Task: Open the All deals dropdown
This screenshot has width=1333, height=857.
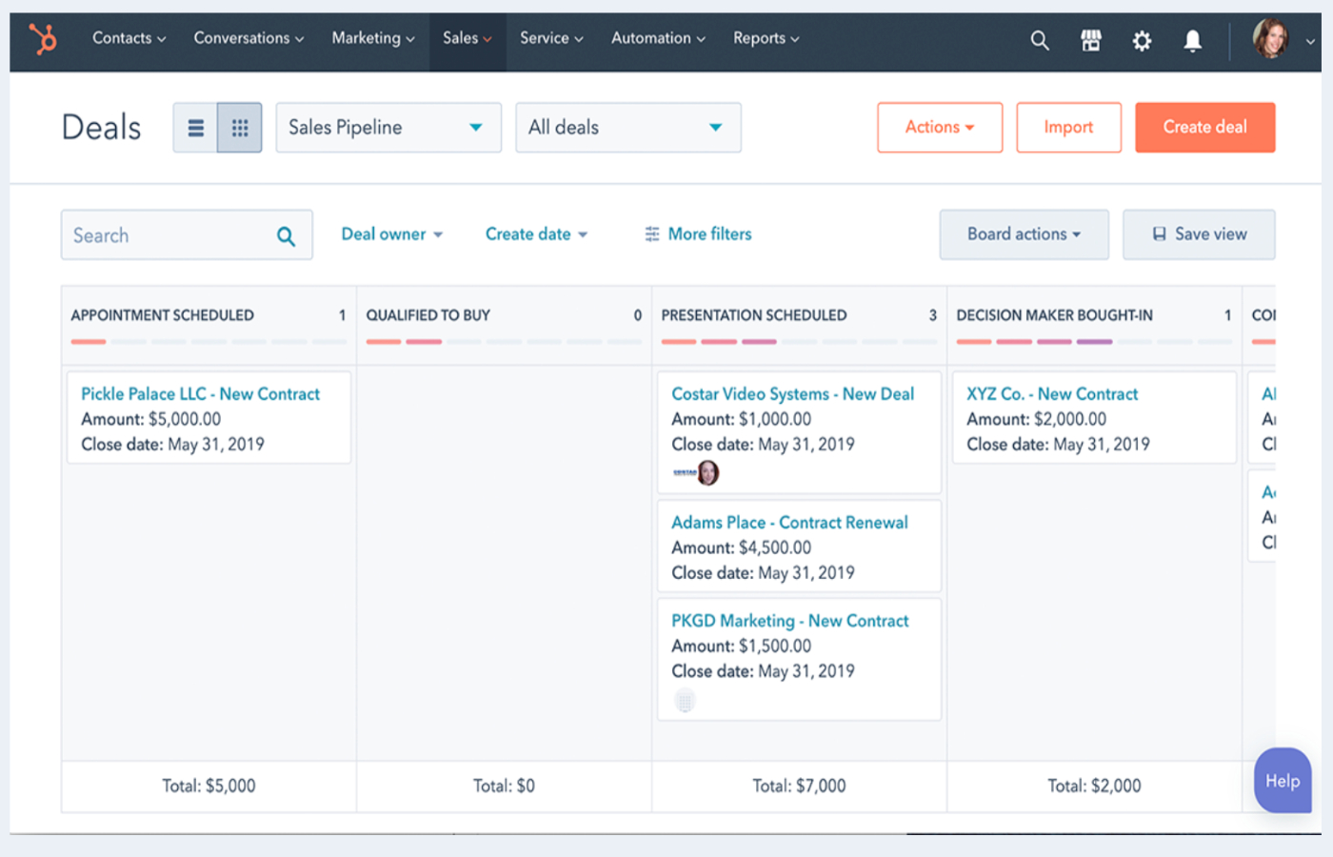Action: [628, 128]
